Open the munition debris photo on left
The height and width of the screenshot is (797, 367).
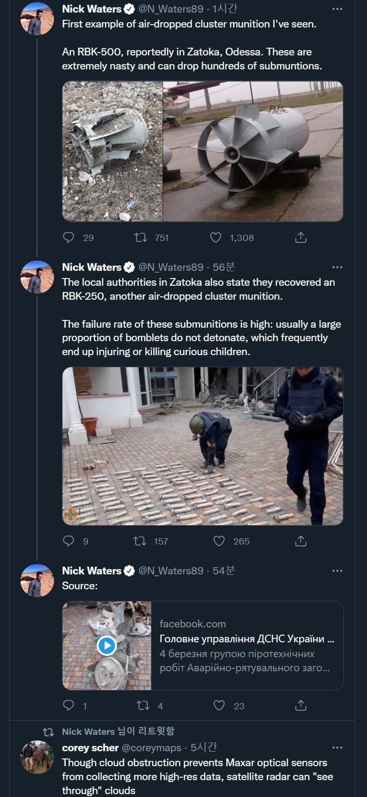pyautogui.click(x=113, y=151)
